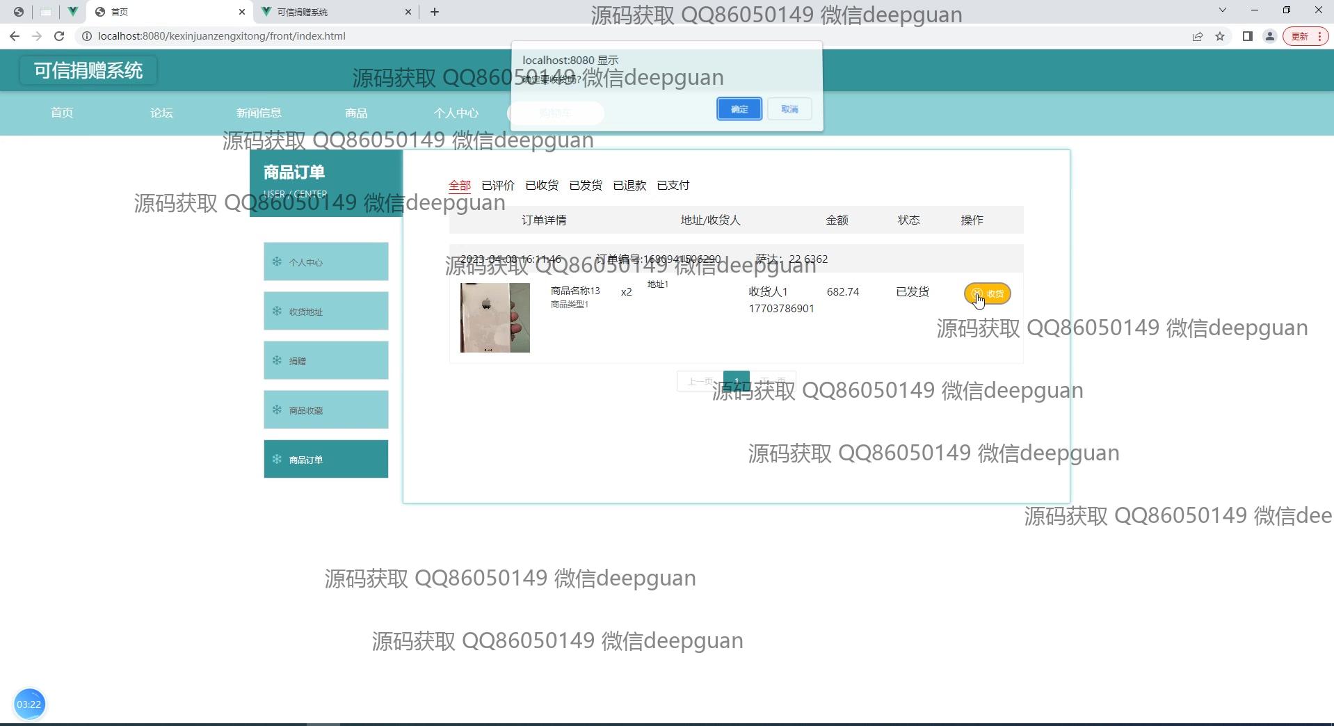This screenshot has height=726, width=1334.
Task: Click the page 1 pagination button
Action: (737, 381)
